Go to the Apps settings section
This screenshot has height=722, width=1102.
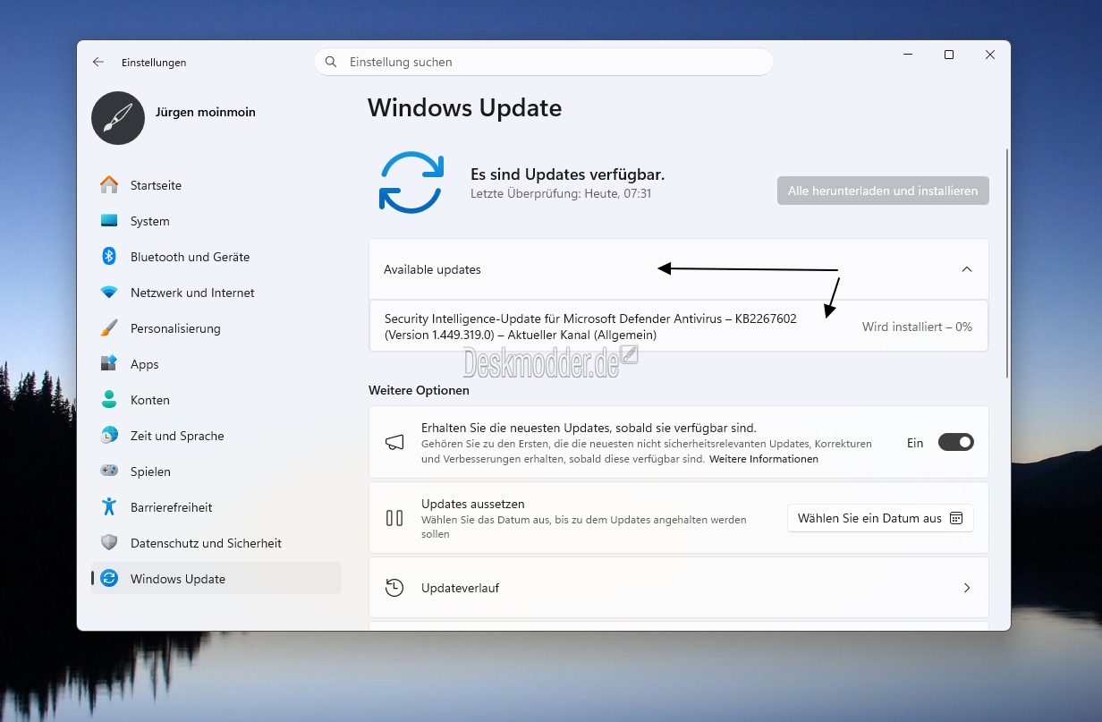pos(144,364)
